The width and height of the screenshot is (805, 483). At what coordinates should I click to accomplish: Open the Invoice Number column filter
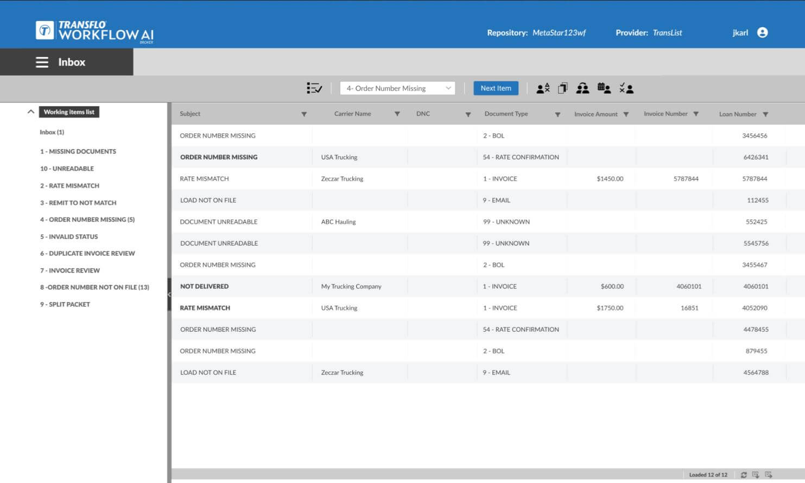click(x=696, y=114)
